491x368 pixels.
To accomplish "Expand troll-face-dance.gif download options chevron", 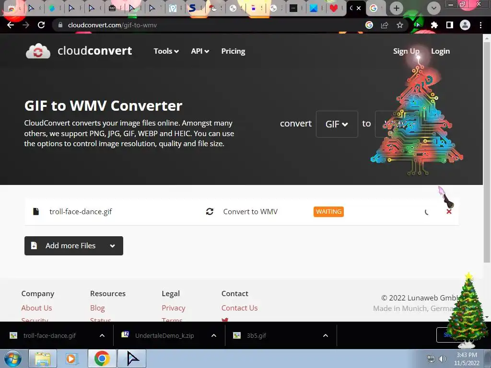I will (x=102, y=335).
